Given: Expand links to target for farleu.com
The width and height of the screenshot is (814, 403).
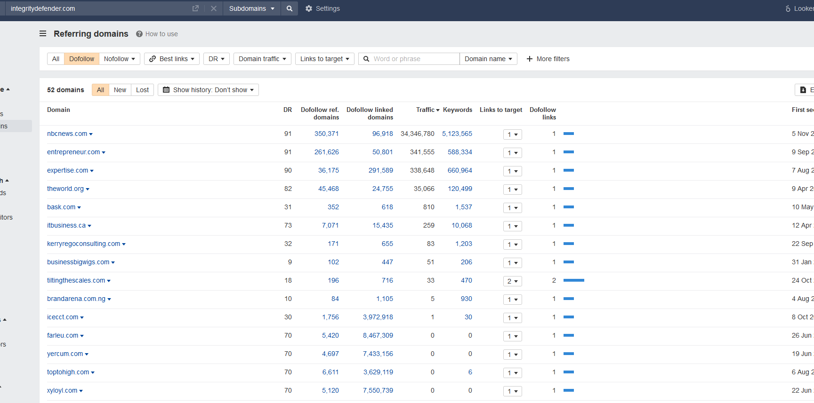Looking at the screenshot, I should click(512, 336).
